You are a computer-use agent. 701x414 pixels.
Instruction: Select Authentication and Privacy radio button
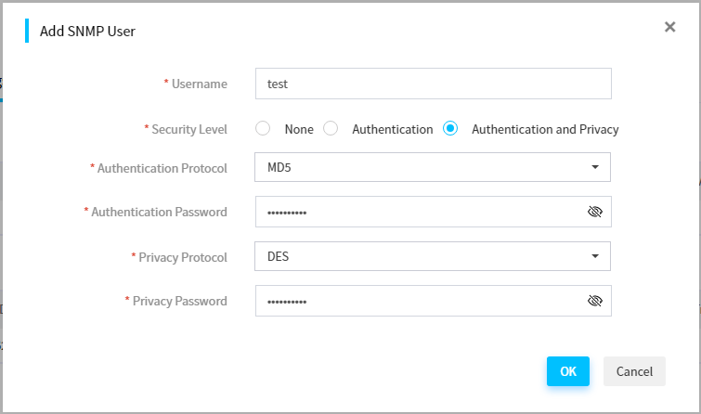coord(450,128)
